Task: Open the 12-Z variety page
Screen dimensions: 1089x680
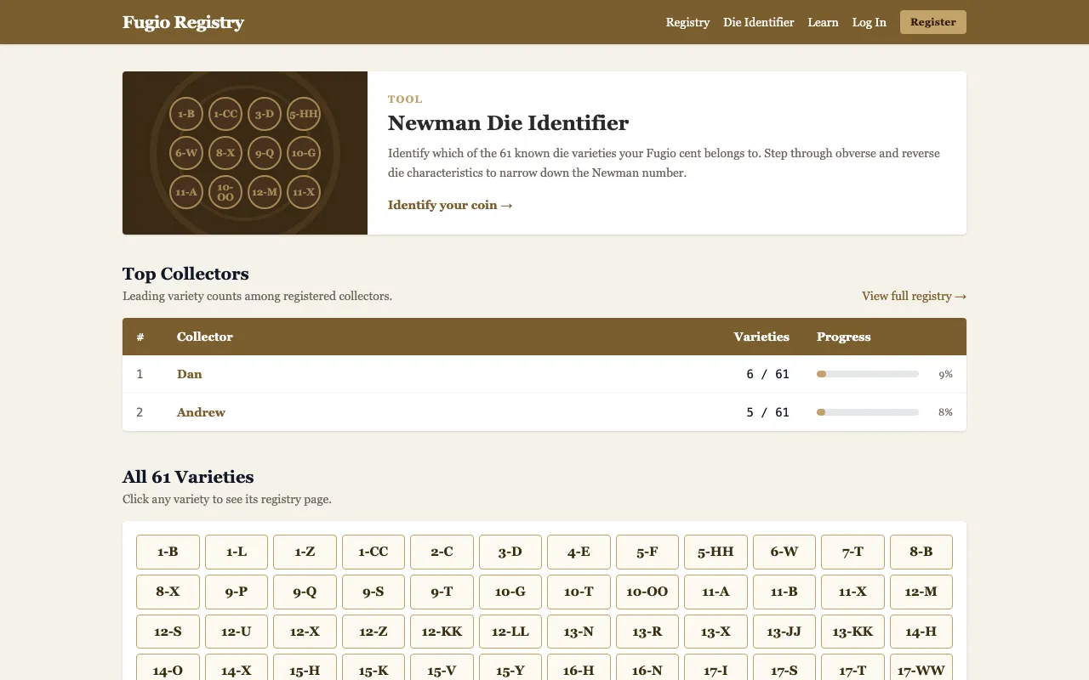Action: 373,632
